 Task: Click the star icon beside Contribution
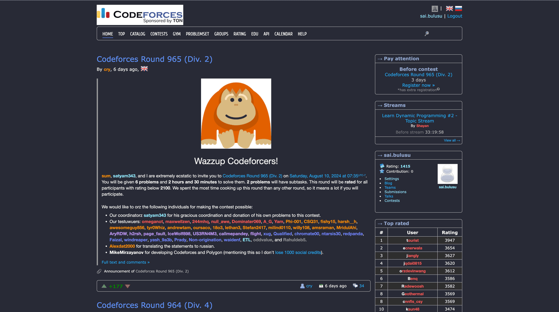382,171
